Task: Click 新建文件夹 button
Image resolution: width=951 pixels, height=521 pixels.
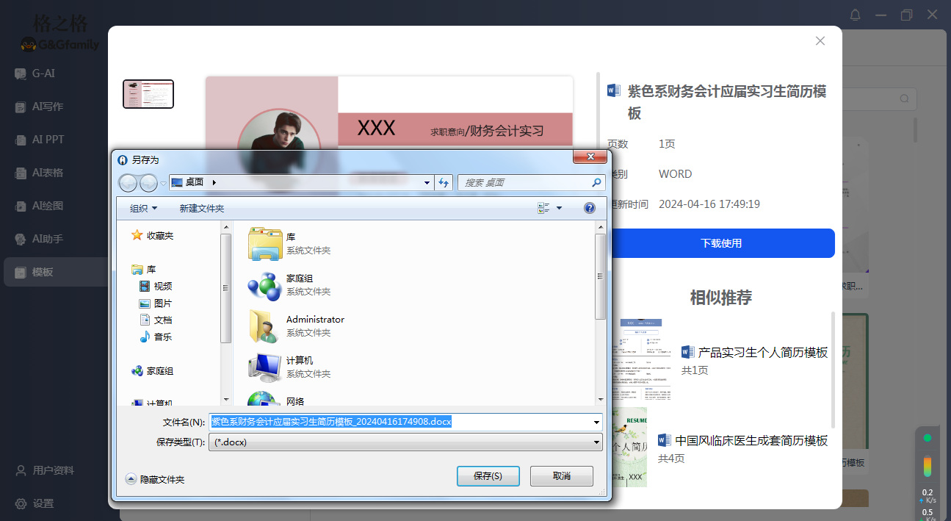Action: pyautogui.click(x=202, y=208)
